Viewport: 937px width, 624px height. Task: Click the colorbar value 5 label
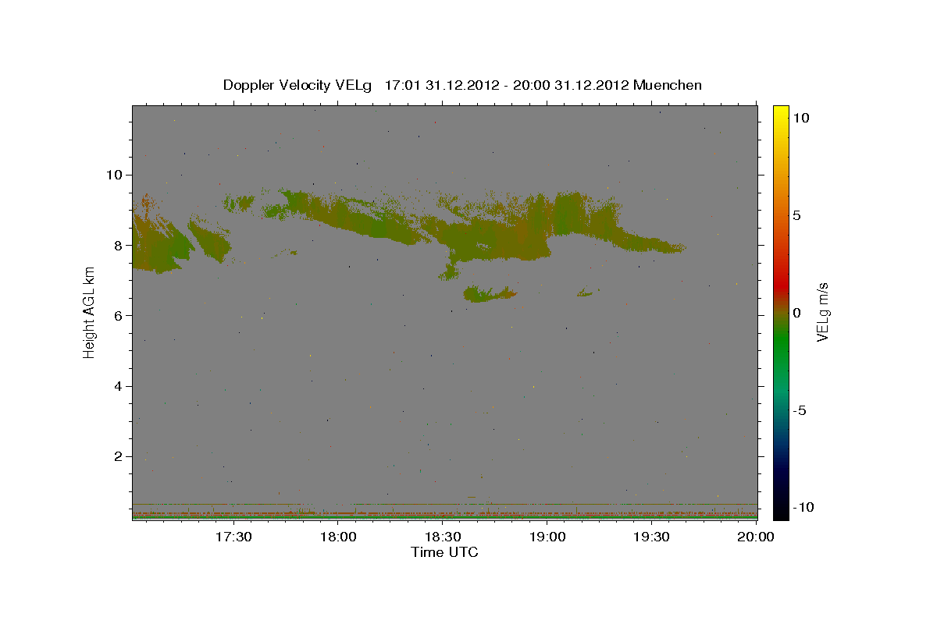tap(796, 215)
